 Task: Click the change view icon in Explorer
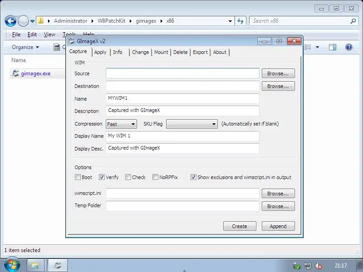coord(308,47)
